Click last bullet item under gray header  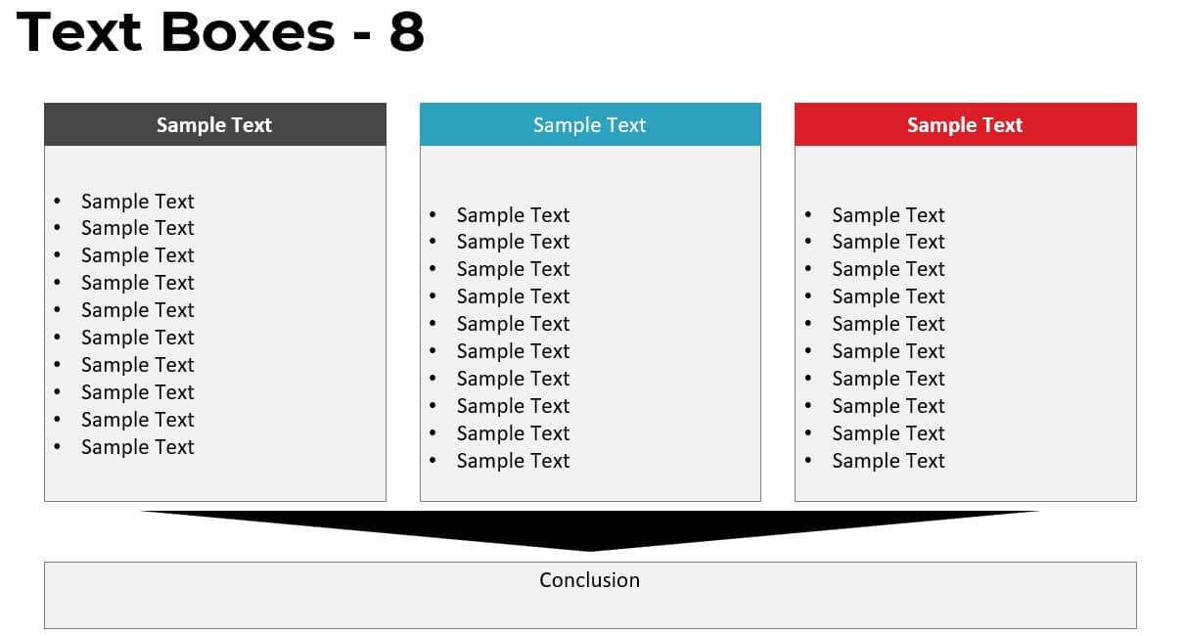tap(138, 447)
